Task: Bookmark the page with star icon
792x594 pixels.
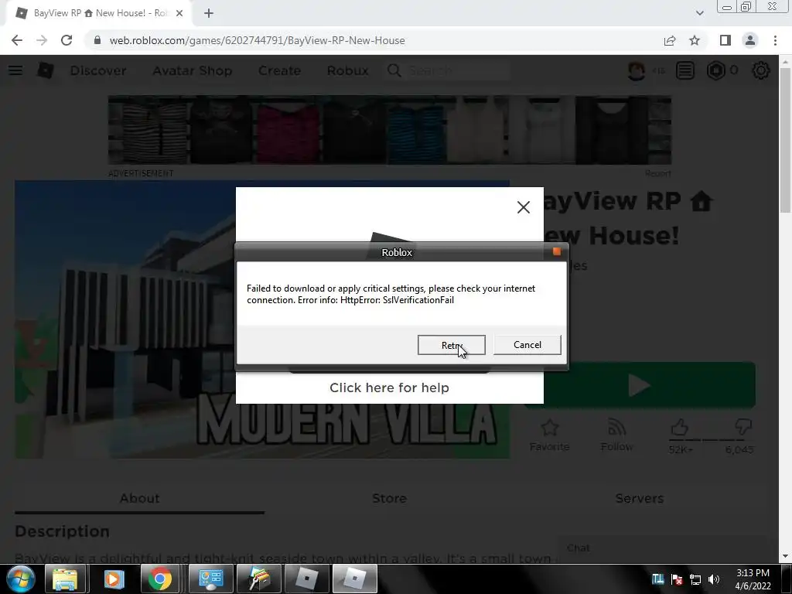Action: (x=695, y=40)
